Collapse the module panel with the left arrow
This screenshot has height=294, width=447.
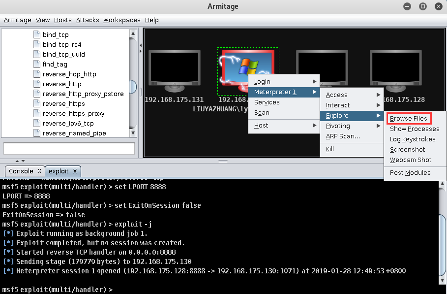tap(141, 45)
